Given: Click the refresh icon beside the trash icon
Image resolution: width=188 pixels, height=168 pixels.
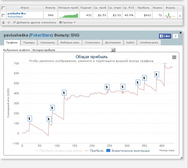Looking at the screenshot, I should tap(9, 23).
